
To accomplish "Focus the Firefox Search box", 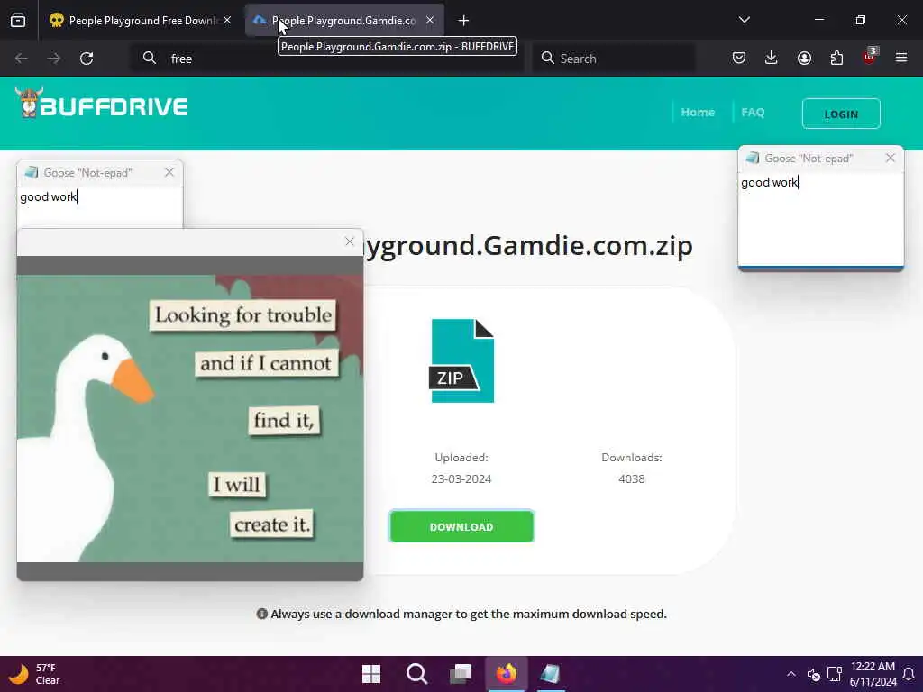I will [x=613, y=59].
